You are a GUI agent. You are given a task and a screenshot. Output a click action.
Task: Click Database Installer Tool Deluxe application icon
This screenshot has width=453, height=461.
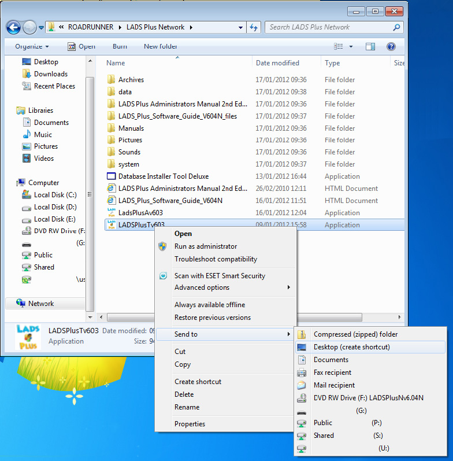[x=111, y=176]
